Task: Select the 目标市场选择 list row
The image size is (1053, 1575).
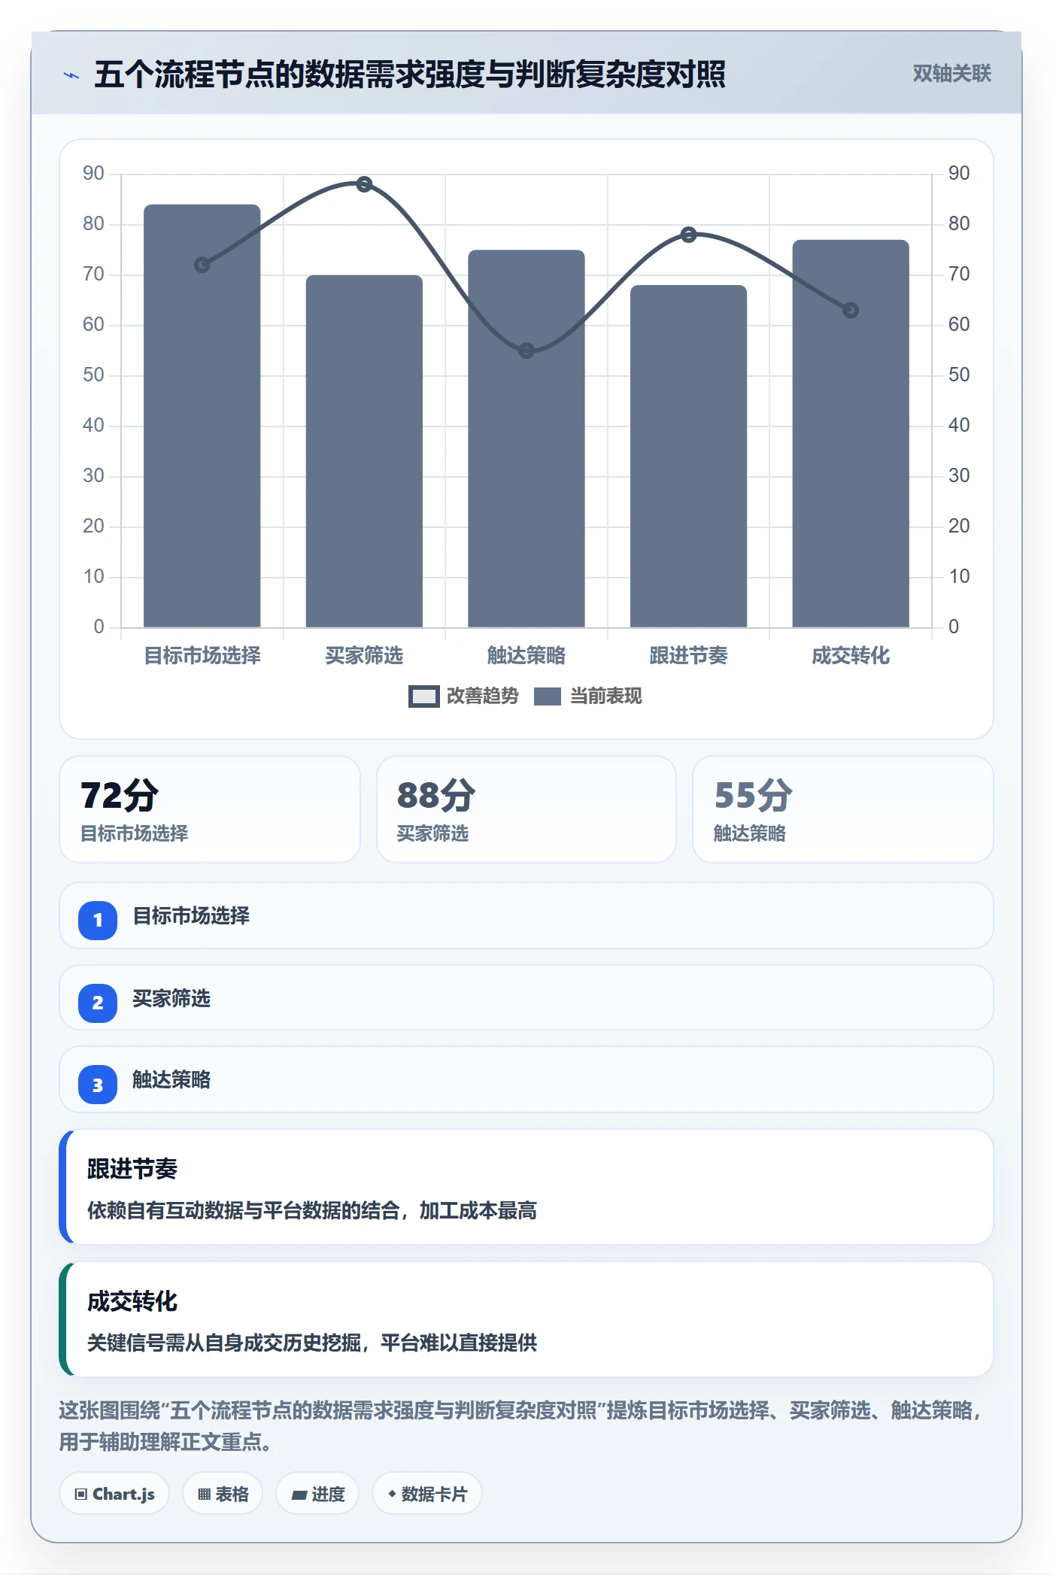Action: [x=526, y=915]
